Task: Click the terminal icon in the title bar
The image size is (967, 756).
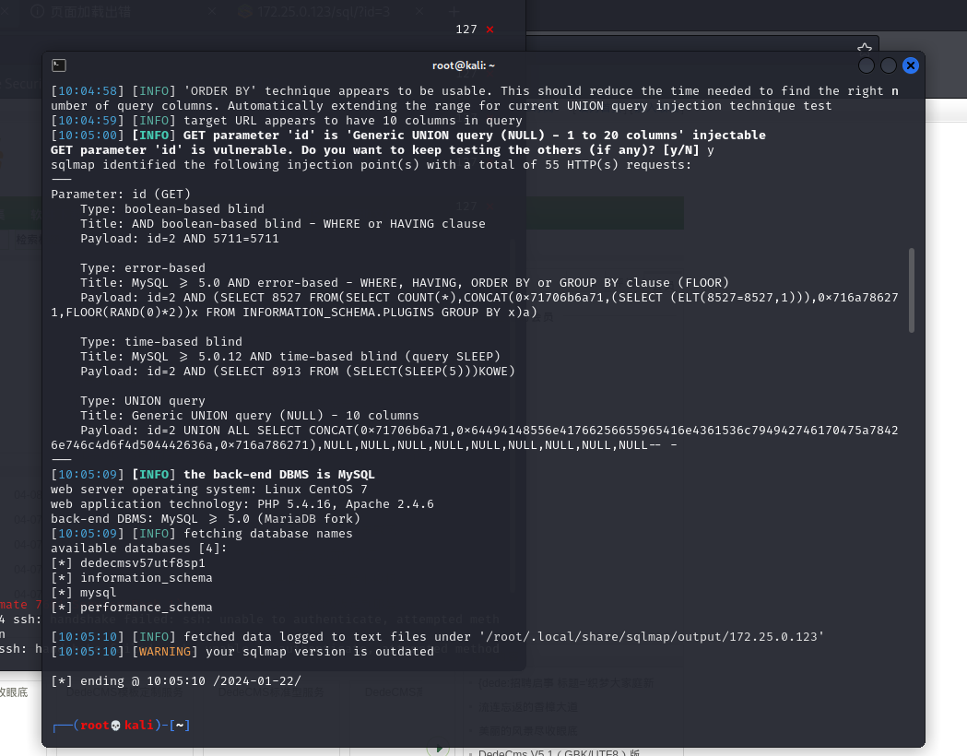Action: 59,65
